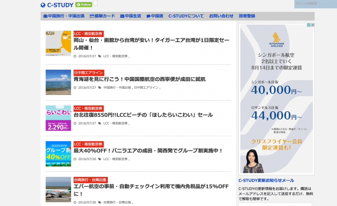Open the Tigerair Taiwan sale article thumbnail
The height and width of the screenshot is (206, 337).
[58, 43]
